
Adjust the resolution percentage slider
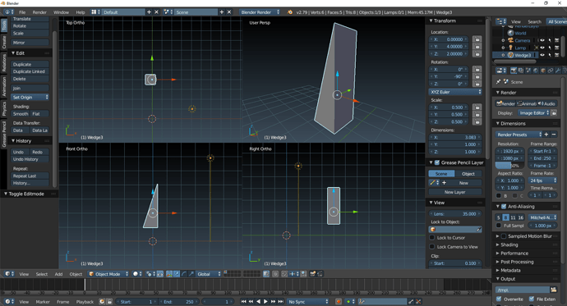(x=509, y=166)
